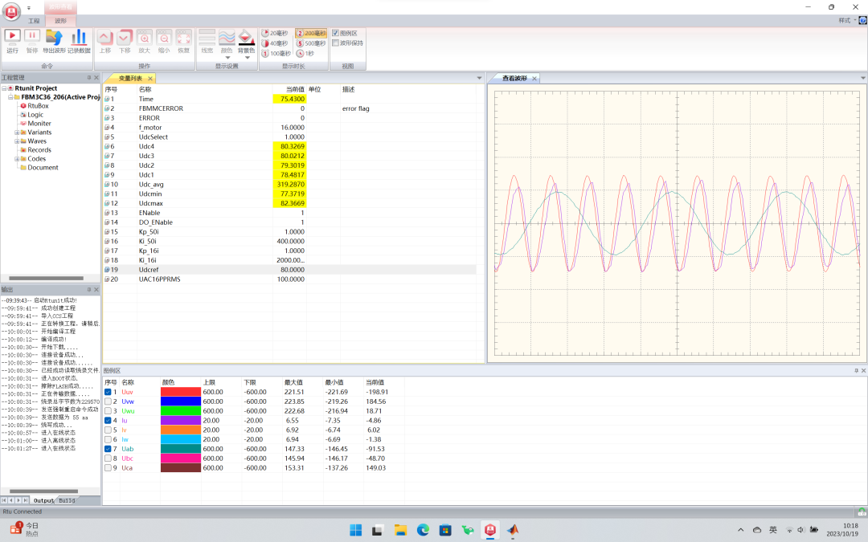
Task: Open Microsoft Edge from the taskbar
Action: [x=423, y=530]
